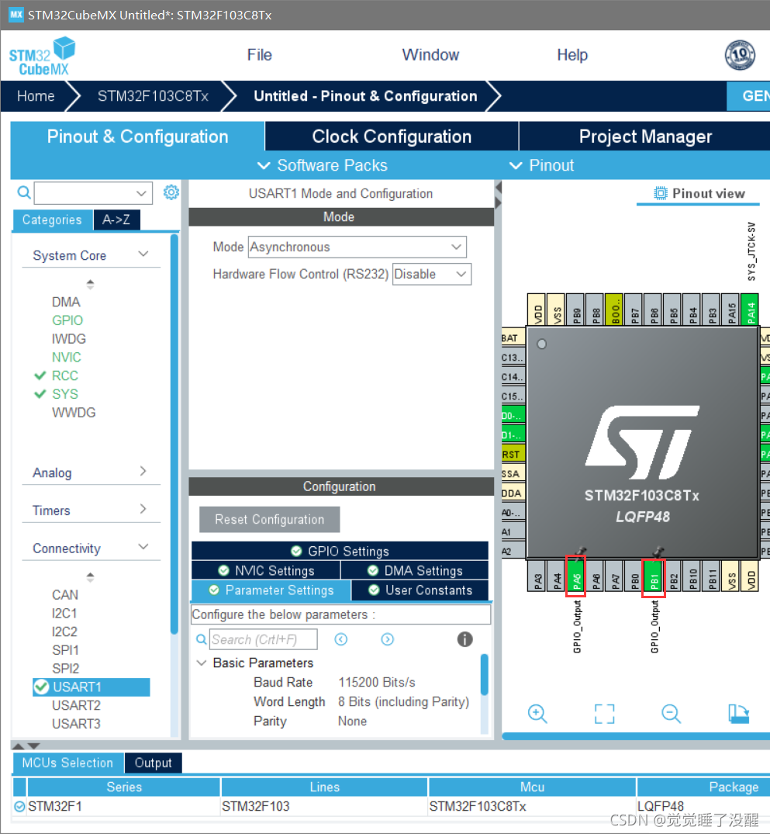The width and height of the screenshot is (770, 834).
Task: Click the STM32CubeMX logo
Action: click(x=42, y=56)
